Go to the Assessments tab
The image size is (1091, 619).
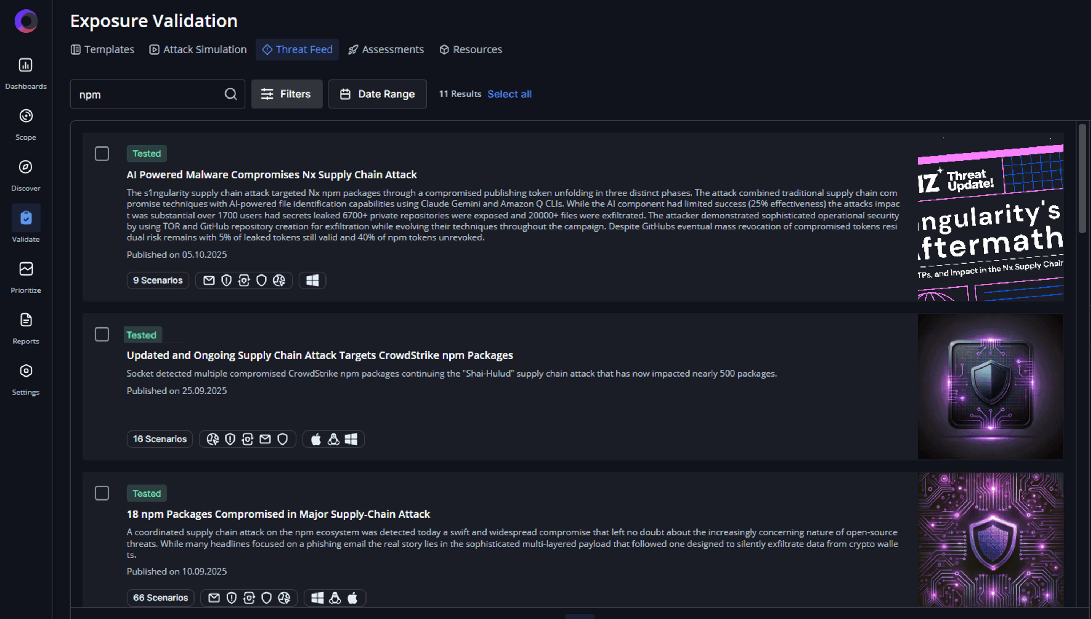pos(386,50)
